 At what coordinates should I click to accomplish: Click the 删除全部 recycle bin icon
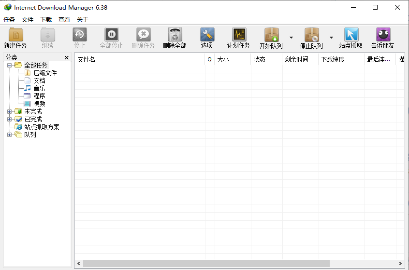pyautogui.click(x=175, y=35)
